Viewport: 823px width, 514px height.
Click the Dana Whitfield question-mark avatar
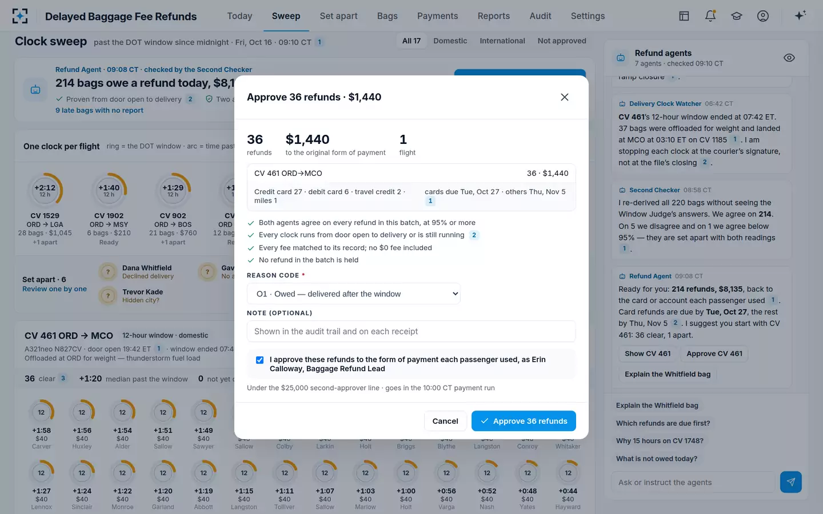pos(108,272)
